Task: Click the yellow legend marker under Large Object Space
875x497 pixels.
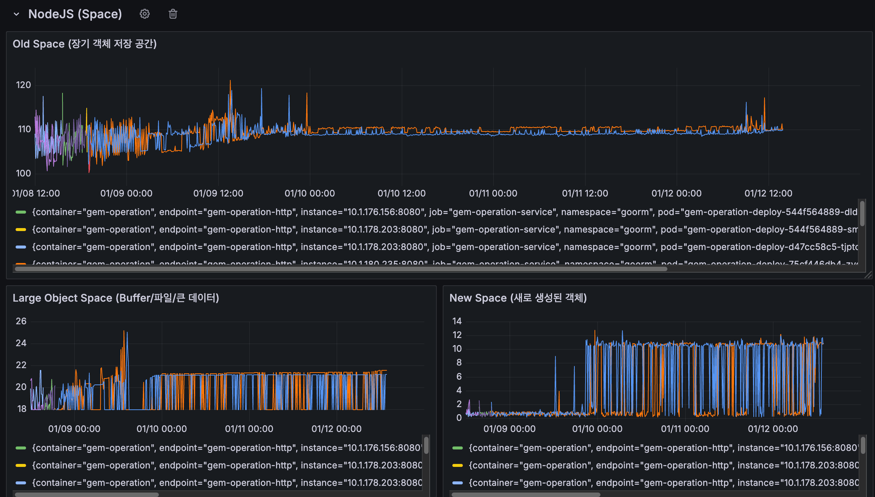Action: tap(21, 465)
